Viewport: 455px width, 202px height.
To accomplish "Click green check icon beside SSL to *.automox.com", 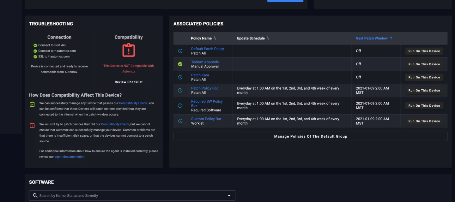I will point(35,56).
